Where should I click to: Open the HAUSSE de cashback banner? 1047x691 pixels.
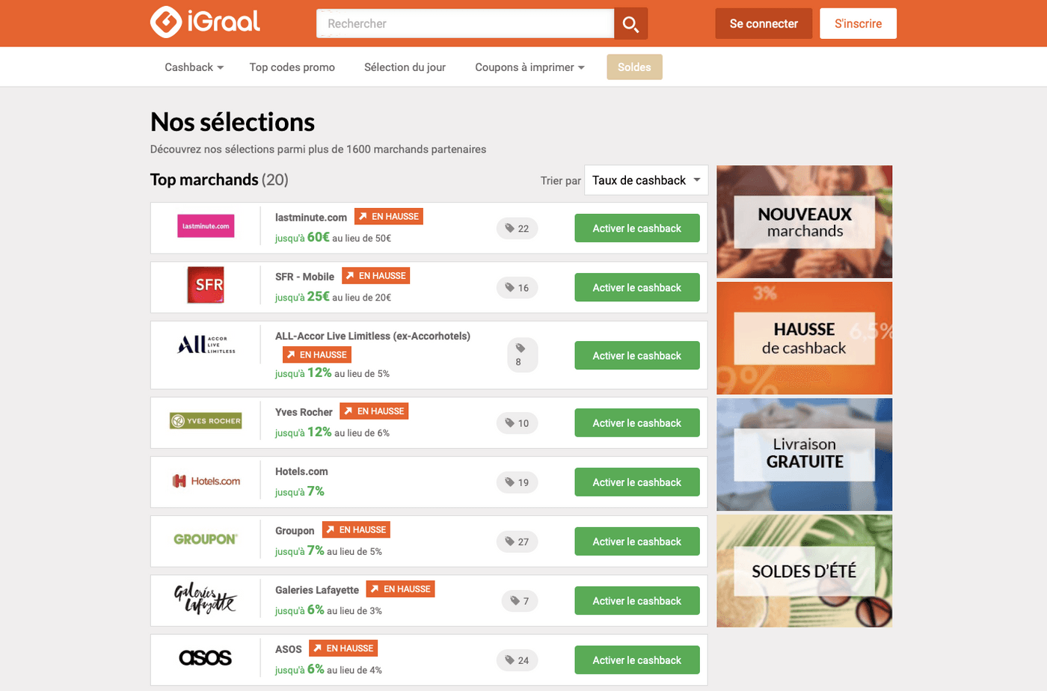pyautogui.click(x=805, y=338)
